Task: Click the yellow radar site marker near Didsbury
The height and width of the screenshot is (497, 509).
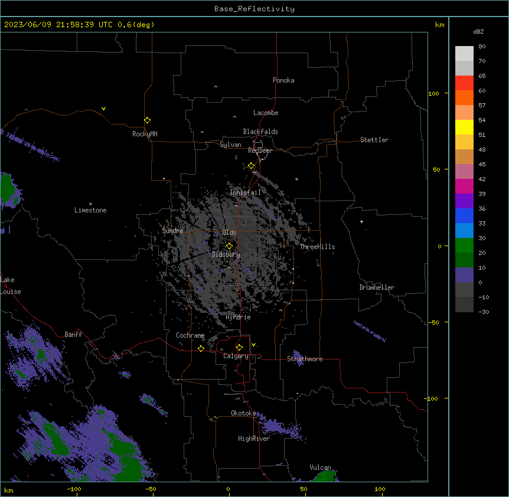Action: coord(229,246)
